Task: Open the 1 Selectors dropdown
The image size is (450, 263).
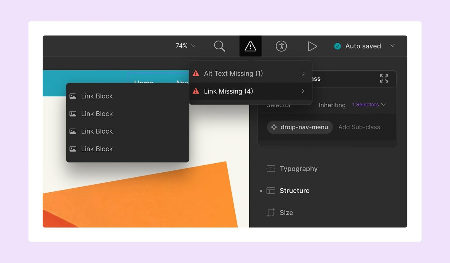Action: coord(369,105)
